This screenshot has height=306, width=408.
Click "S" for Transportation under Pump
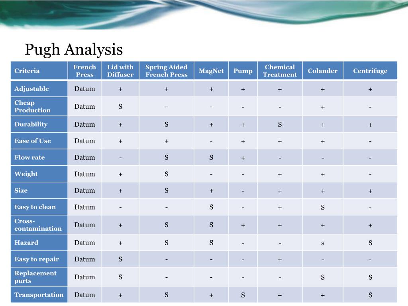coord(243,295)
